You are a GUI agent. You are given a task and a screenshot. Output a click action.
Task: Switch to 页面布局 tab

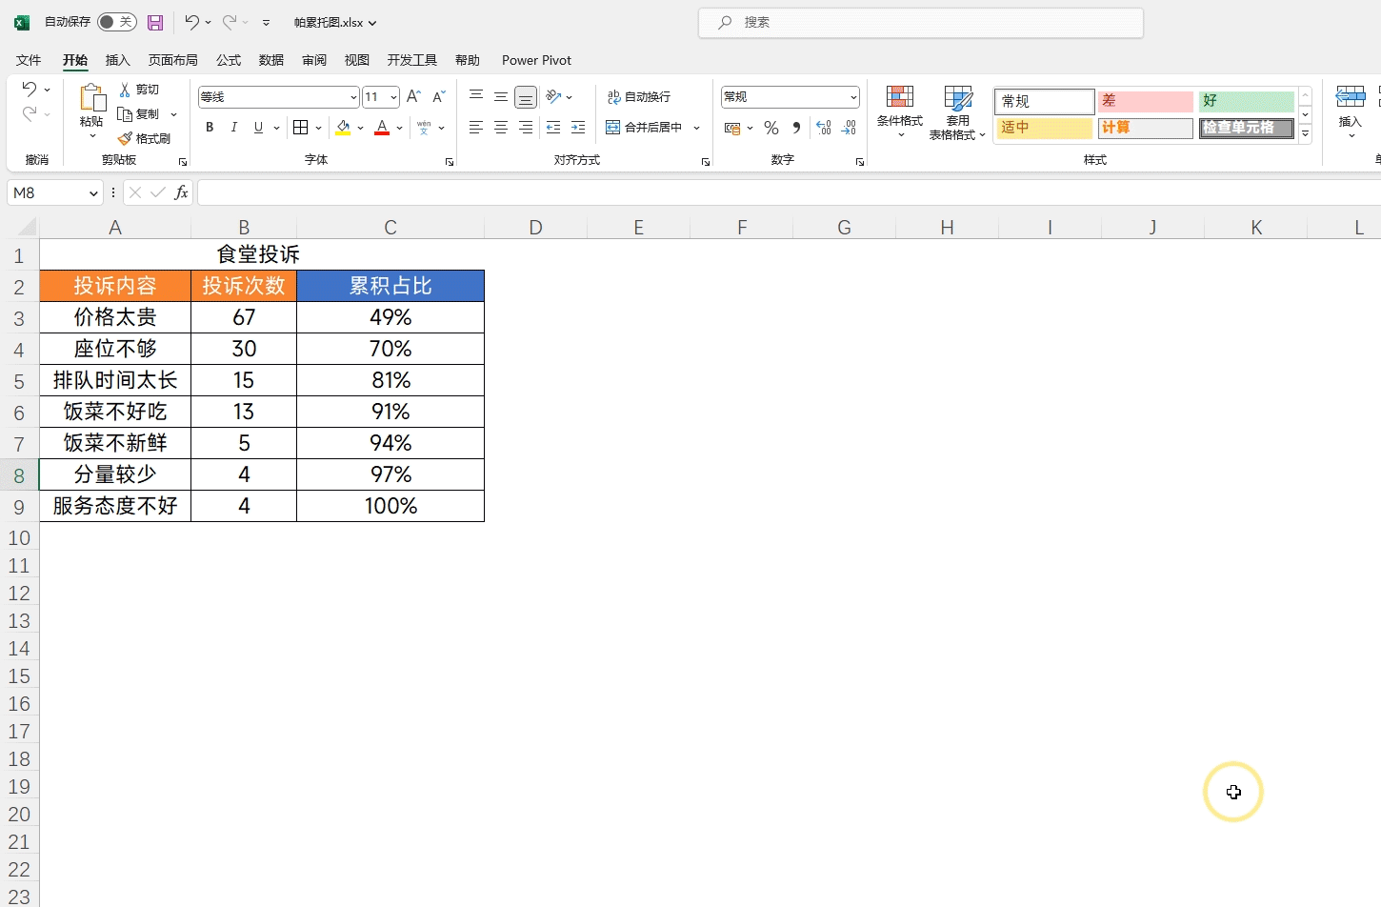[173, 60]
